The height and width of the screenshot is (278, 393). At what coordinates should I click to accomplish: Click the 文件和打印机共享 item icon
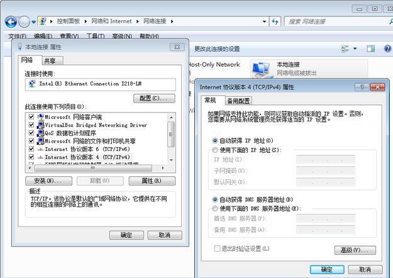click(x=40, y=141)
